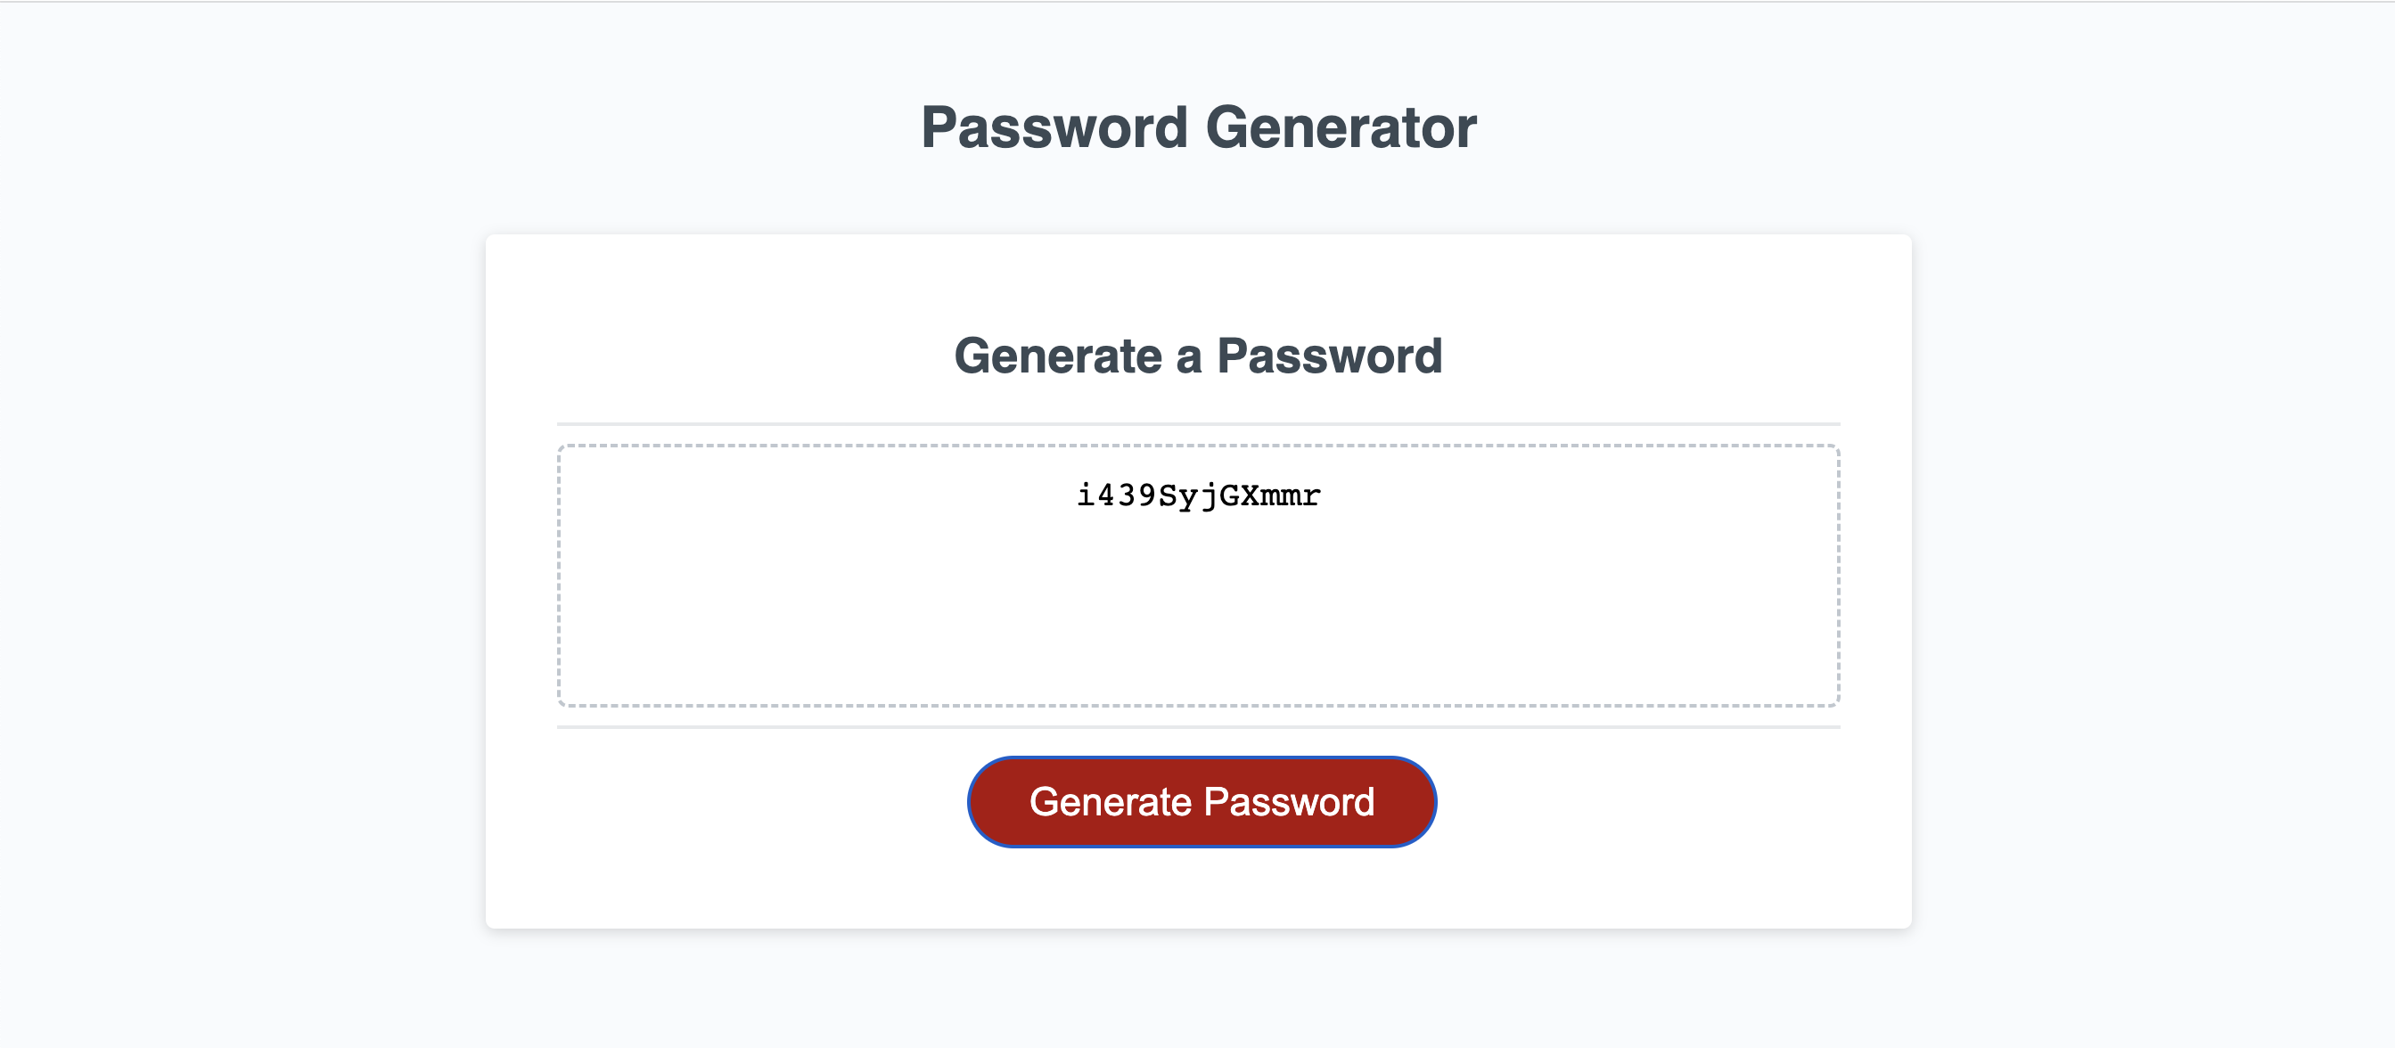Activate Generate Password to refresh the result
The width and height of the screenshot is (2395, 1048).
click(x=1202, y=801)
